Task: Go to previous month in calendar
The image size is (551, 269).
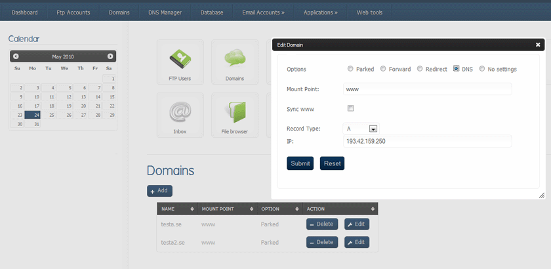Action: [16, 56]
